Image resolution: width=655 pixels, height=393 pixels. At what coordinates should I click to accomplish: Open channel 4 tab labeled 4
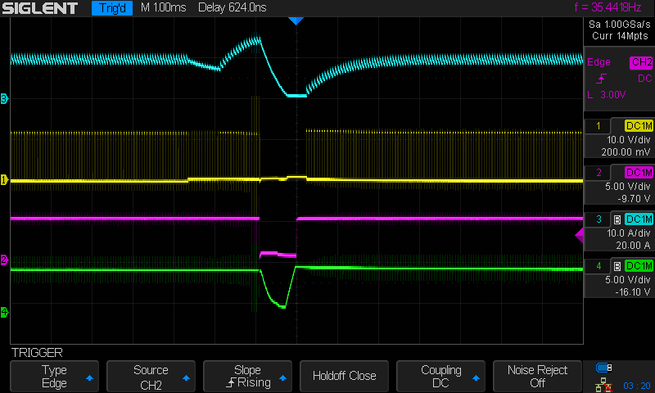pyautogui.click(x=599, y=266)
